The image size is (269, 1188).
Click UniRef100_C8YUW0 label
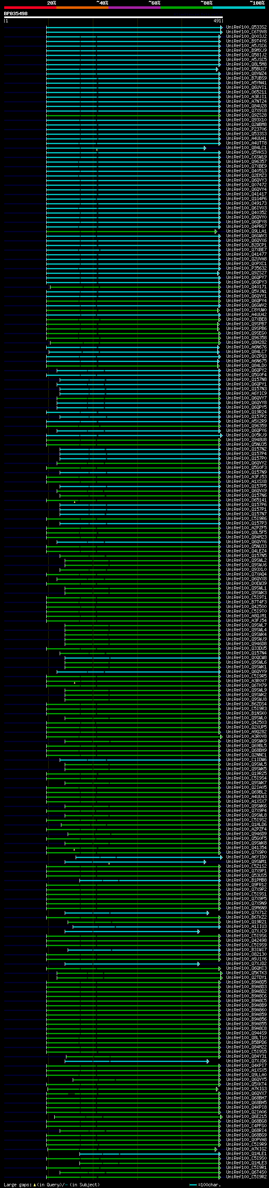coord(246,310)
